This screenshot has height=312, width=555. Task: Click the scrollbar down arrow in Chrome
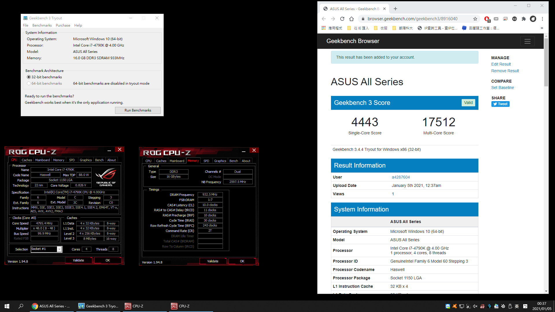pos(546,291)
